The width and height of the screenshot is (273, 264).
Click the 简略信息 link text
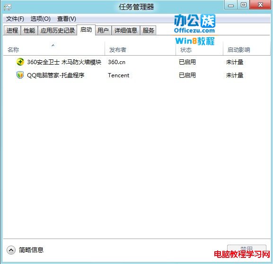pyautogui.click(x=31, y=250)
